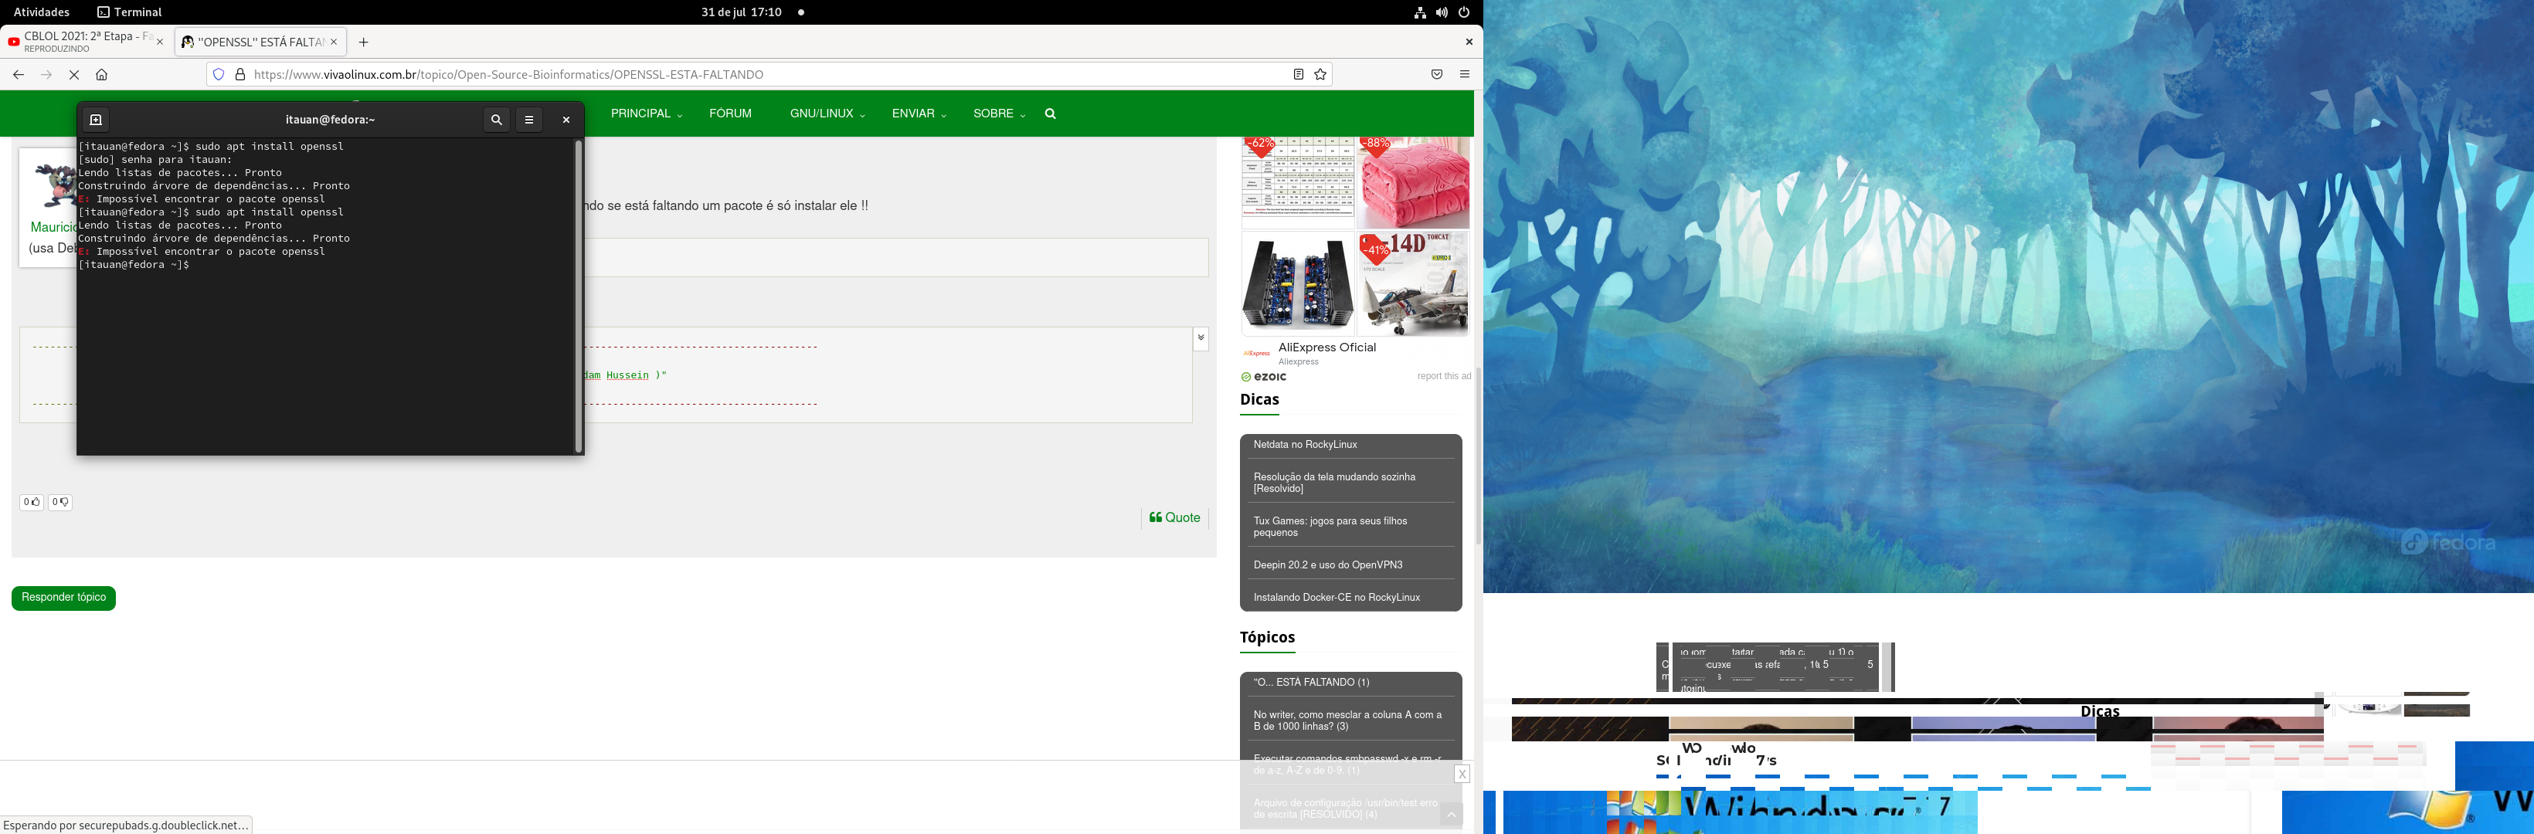Like the post with thumbs up

coord(32,502)
